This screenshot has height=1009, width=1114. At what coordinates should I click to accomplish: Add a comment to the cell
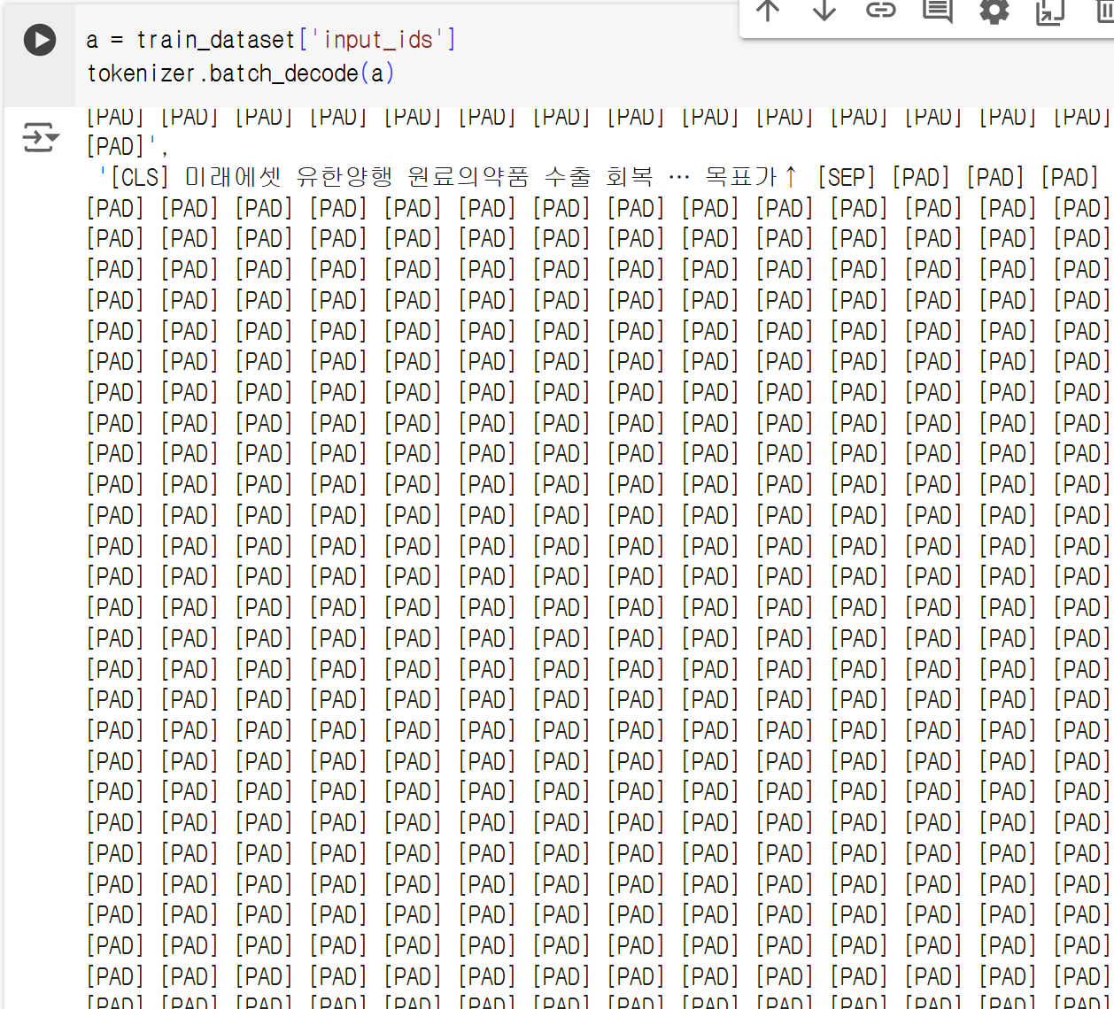point(938,11)
